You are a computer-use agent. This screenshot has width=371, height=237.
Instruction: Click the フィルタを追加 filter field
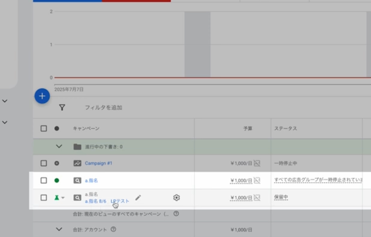pos(103,108)
